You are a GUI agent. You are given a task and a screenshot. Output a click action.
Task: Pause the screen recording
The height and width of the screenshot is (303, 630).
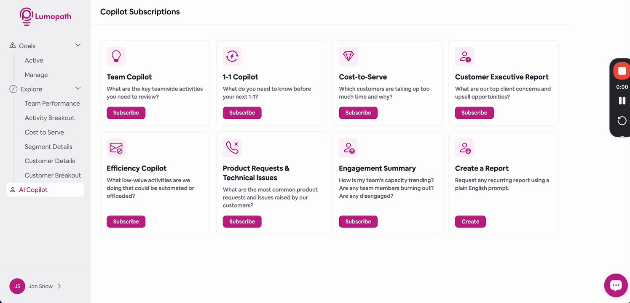coord(622,101)
